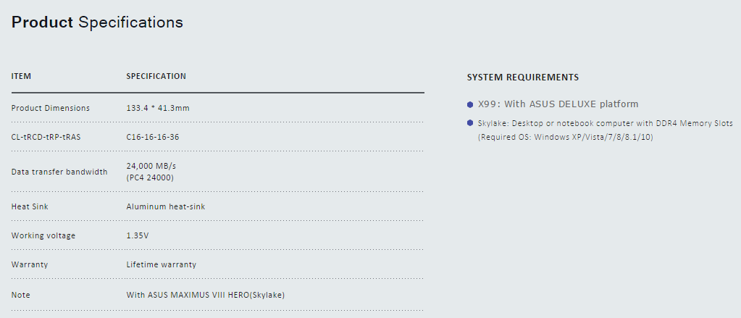Viewport: 741px width, 318px height.
Task: Click the SPECIFICATION column header
Action: [156, 76]
